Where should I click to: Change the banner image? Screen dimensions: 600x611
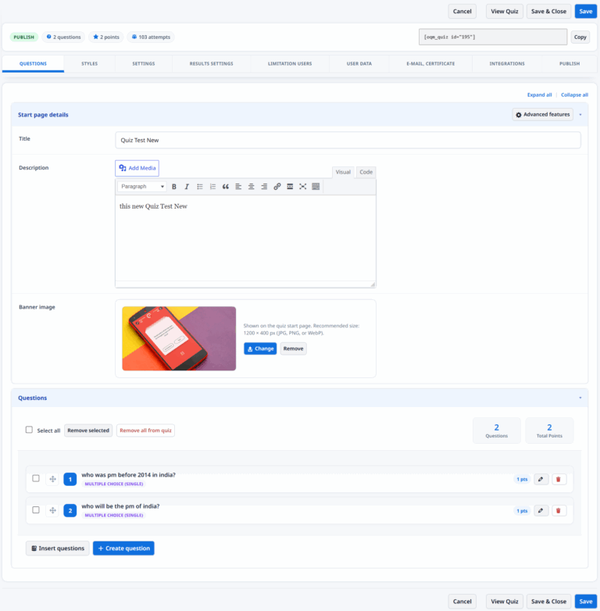pos(260,348)
